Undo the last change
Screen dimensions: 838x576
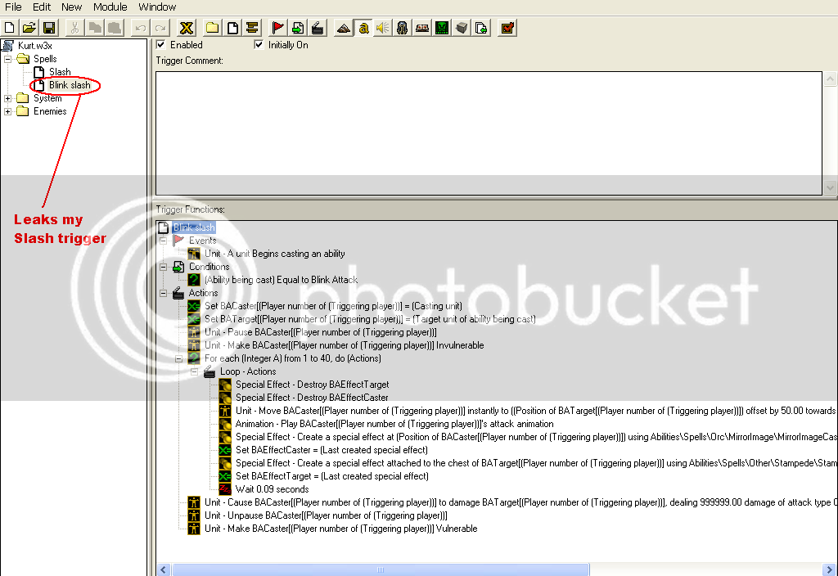(140, 28)
